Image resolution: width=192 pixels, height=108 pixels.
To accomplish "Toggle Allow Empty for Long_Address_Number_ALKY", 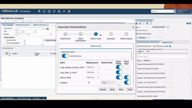I will tap(119, 67).
